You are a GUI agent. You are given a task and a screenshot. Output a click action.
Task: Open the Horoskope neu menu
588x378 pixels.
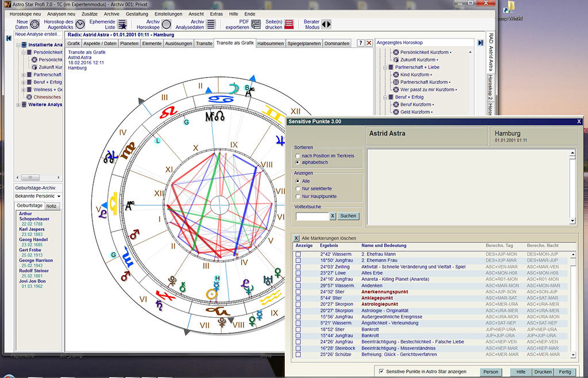tap(25, 14)
